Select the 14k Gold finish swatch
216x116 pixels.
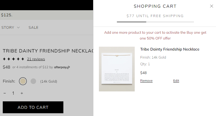pyautogui.click(x=23, y=81)
